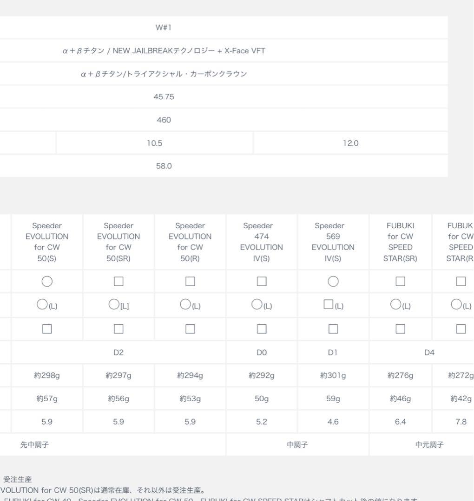The width and height of the screenshot is (474, 501).
Task: Click the plain square mark without (L) under Speeder 569
Action: pyautogui.click(x=333, y=329)
